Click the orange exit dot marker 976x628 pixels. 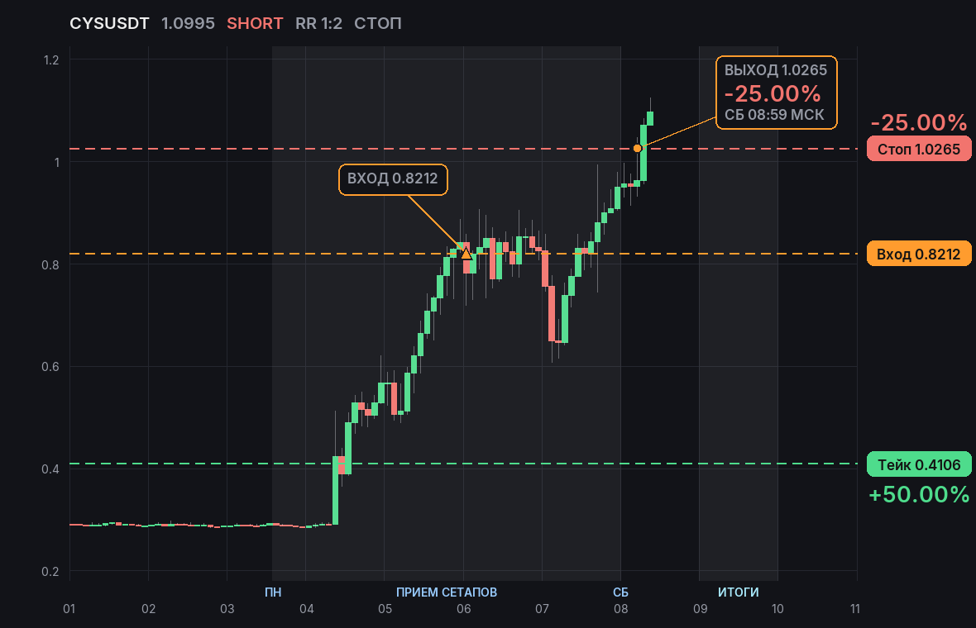tap(638, 149)
